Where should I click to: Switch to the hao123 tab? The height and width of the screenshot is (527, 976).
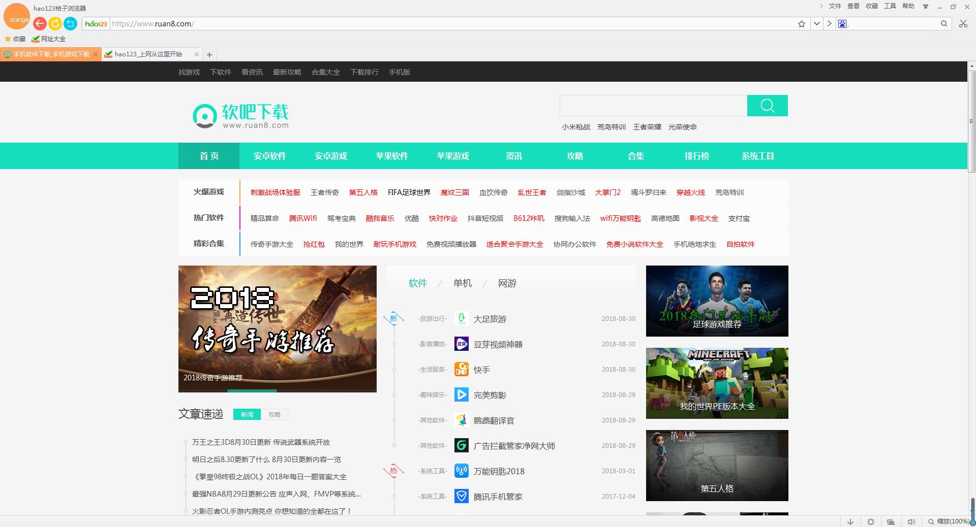(x=147, y=54)
